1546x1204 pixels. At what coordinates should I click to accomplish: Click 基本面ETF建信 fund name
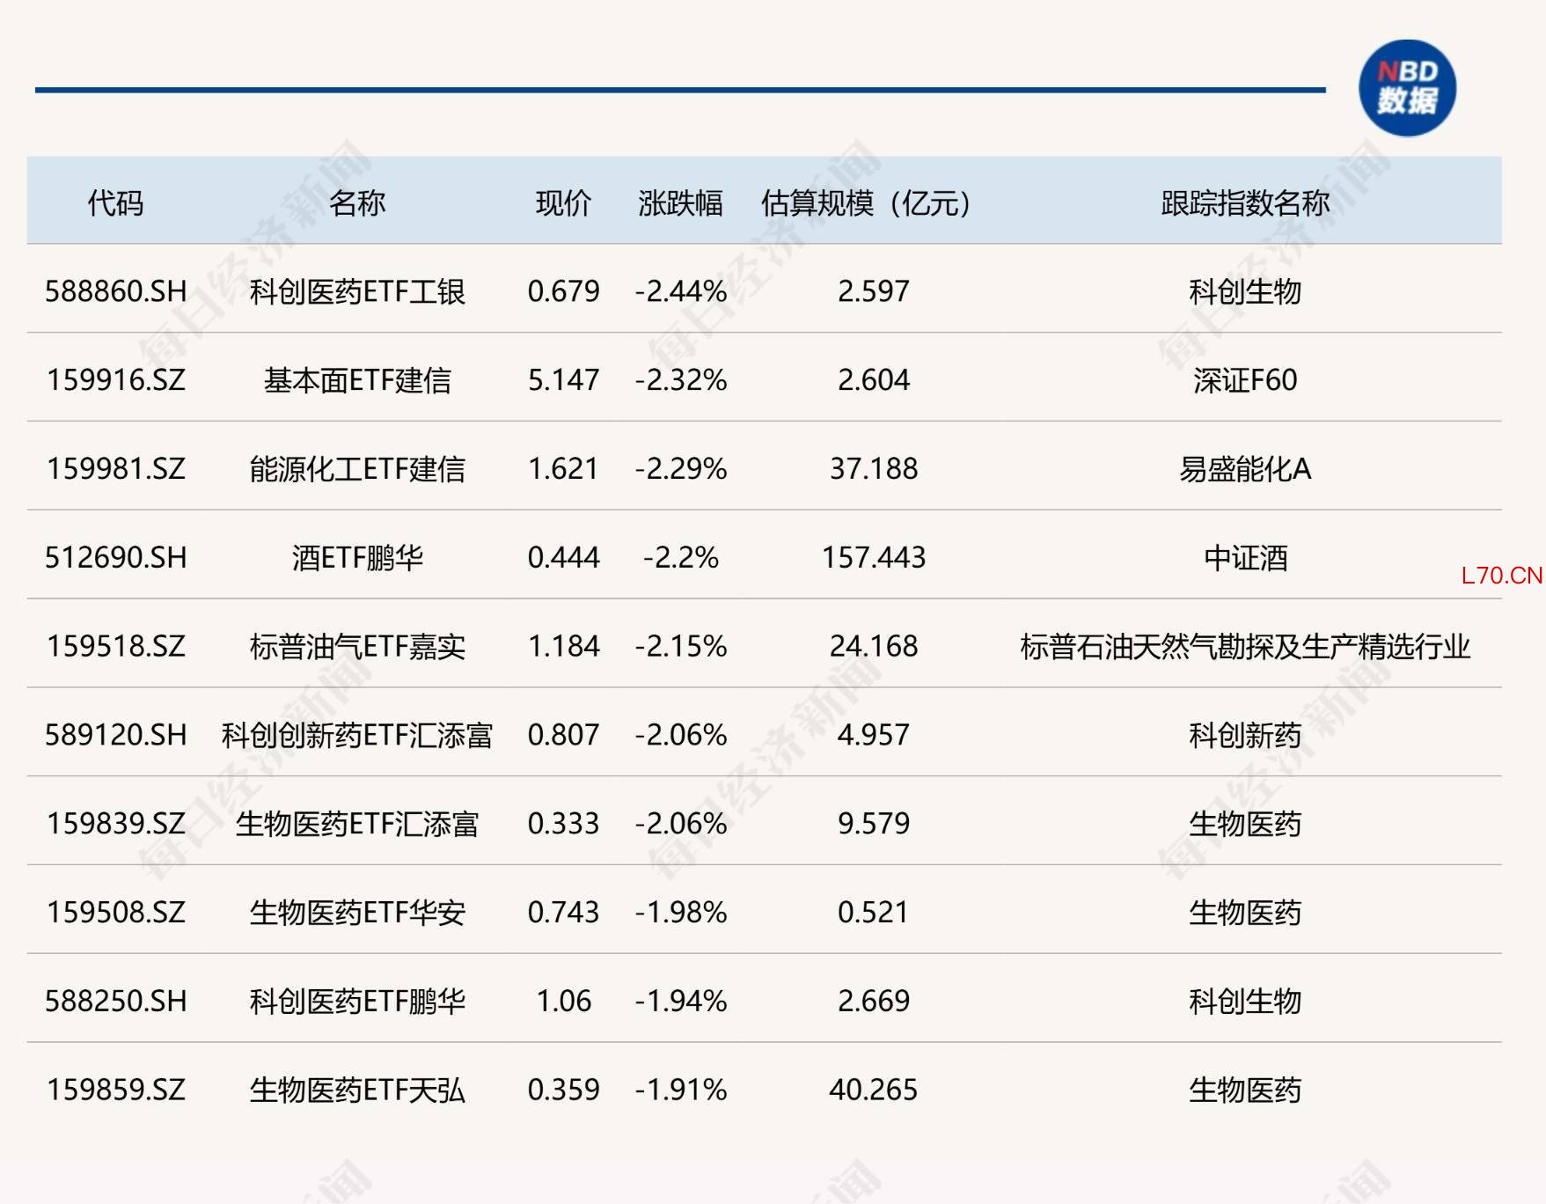pos(357,380)
